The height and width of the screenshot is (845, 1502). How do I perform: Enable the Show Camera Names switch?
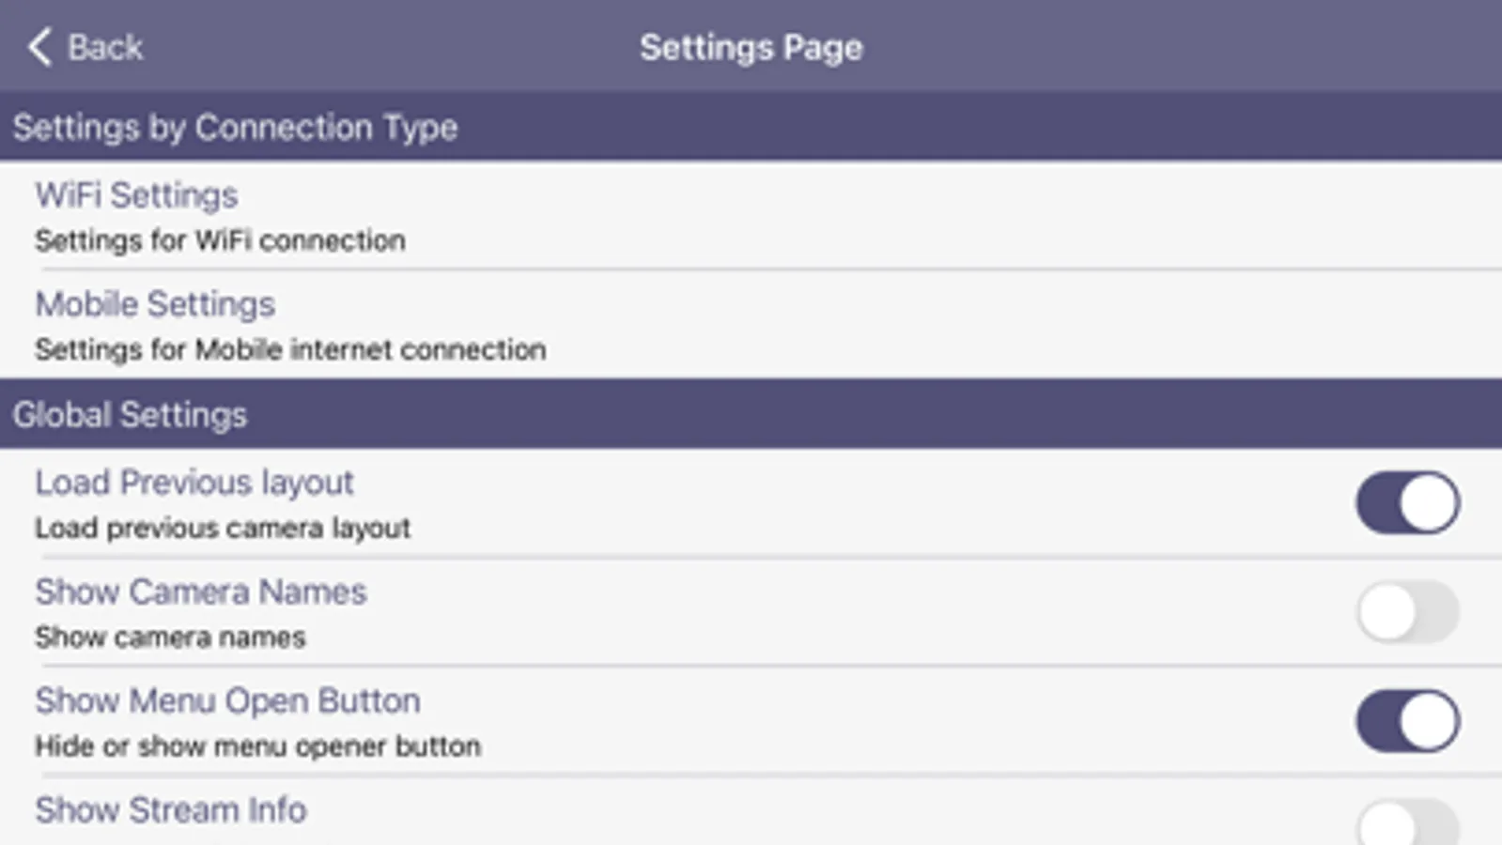click(x=1407, y=612)
